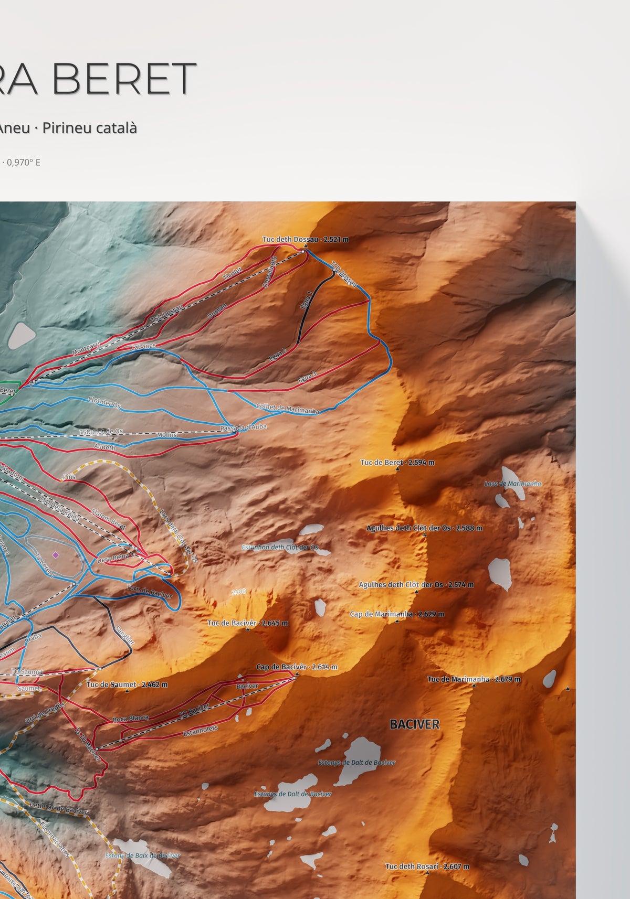Select the "TSD Dossau" chairlift label
The height and width of the screenshot is (899, 630).
coord(167,314)
